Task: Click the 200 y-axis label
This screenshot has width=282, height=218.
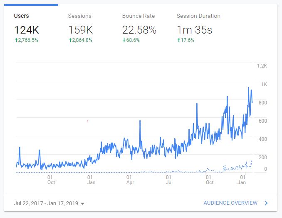Action: click(263, 157)
